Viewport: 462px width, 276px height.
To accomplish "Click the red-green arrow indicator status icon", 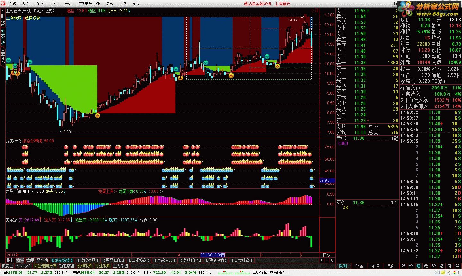I will pos(454,272).
